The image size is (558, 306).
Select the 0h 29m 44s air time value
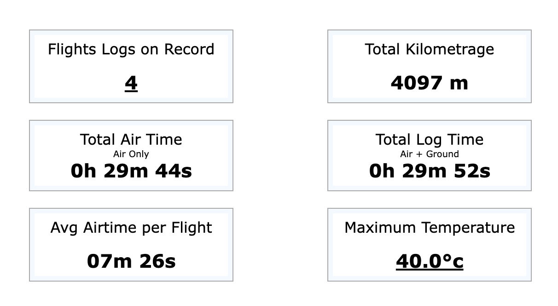[x=131, y=171]
